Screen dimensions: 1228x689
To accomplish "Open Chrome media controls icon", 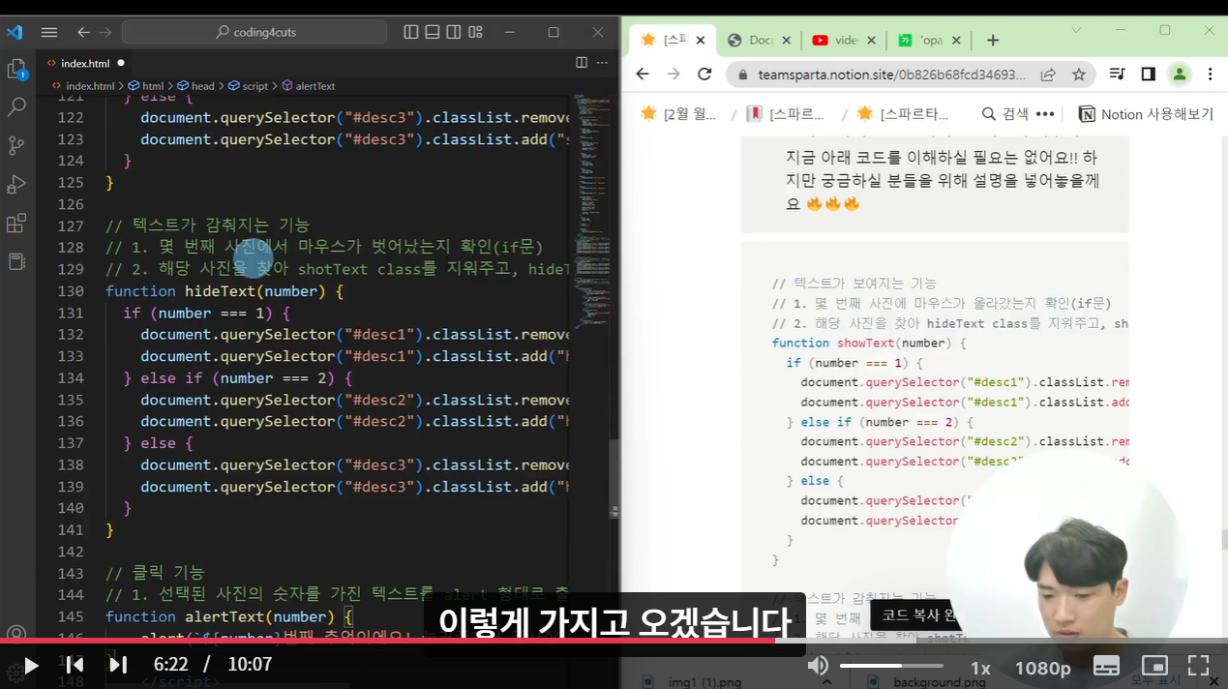I will click(x=1118, y=75).
